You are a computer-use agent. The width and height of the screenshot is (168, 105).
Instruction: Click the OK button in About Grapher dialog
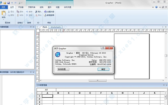click(x=103, y=69)
